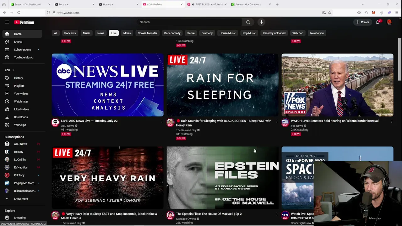Focus the YouTube search field
Viewport: 402px width, 226px height.
click(x=189, y=22)
